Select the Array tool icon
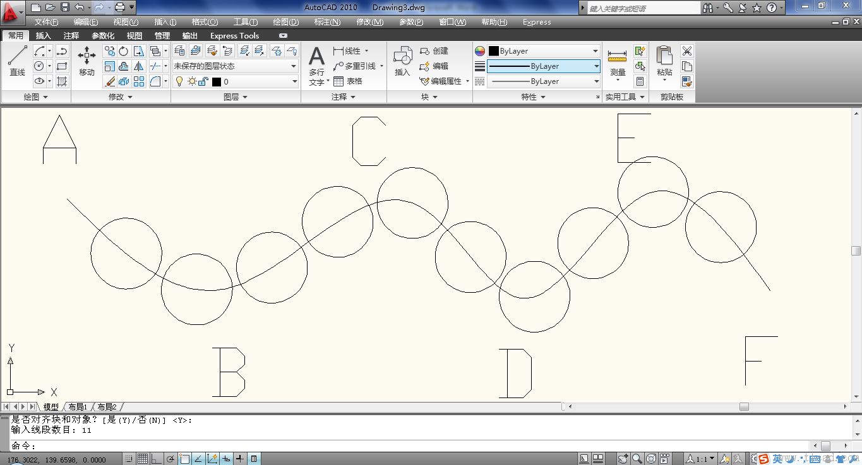The height and width of the screenshot is (465, 862). click(138, 81)
